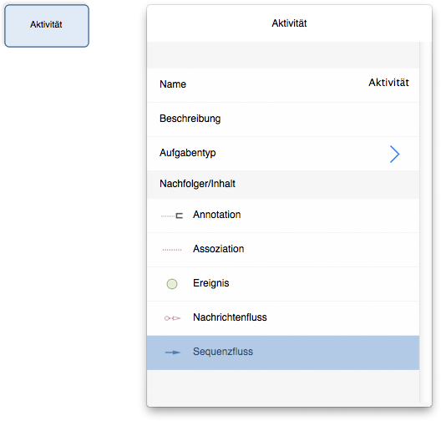Open the Aufgabentyp row

[x=283, y=154]
